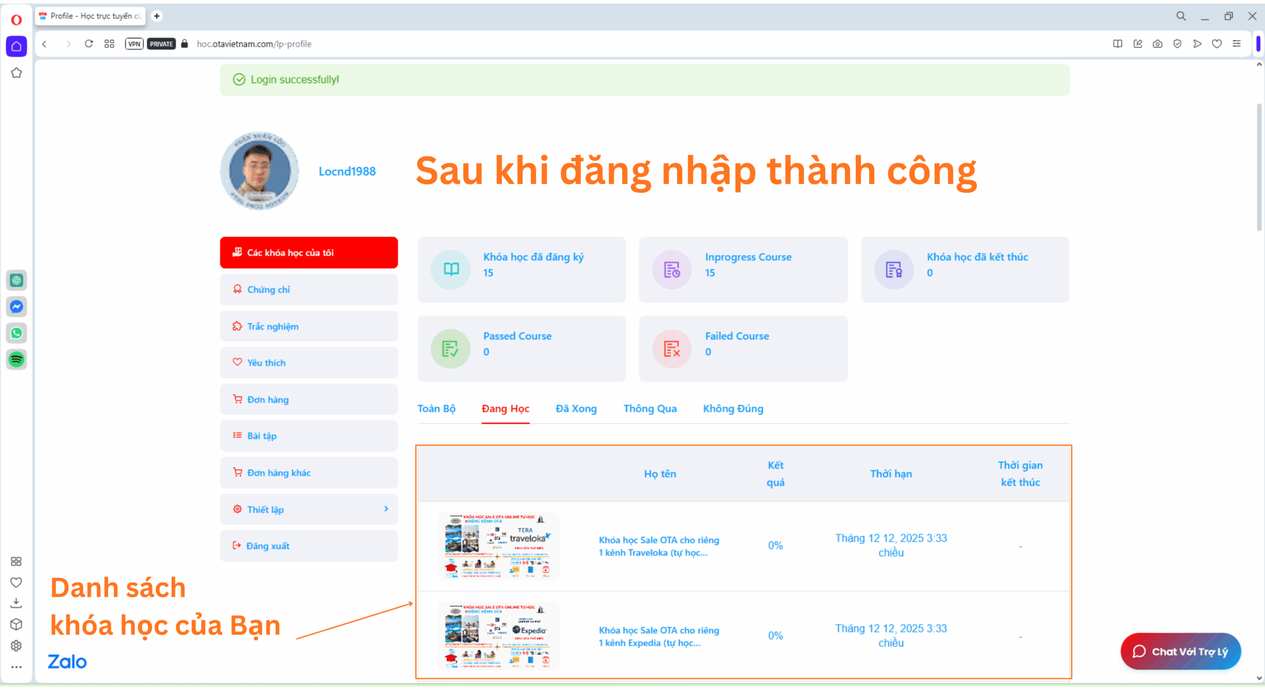Take a snapshot with the camera icon
This screenshot has width=1265, height=690.
tap(1157, 43)
